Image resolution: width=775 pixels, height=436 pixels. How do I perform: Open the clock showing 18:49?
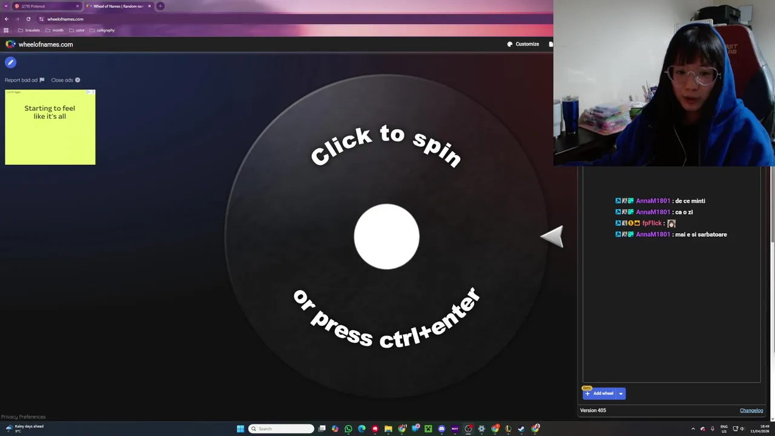tap(760, 429)
